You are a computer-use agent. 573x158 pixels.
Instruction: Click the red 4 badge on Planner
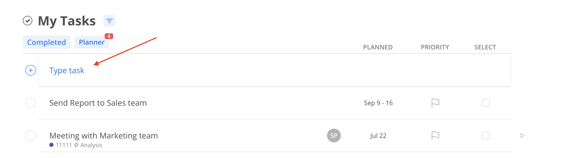coord(109,36)
